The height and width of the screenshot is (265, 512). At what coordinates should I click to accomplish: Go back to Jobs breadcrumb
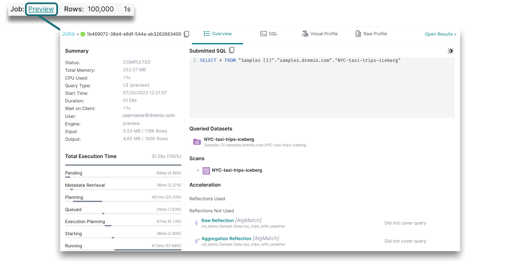tap(68, 34)
